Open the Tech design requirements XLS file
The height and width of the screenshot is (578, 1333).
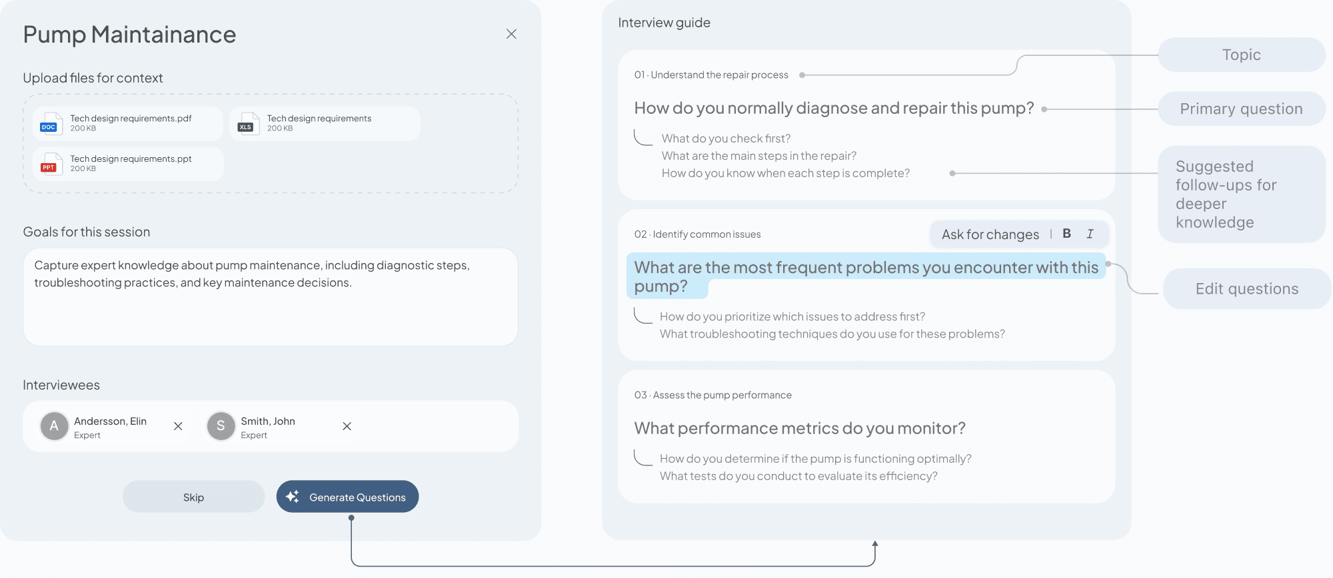coord(325,123)
